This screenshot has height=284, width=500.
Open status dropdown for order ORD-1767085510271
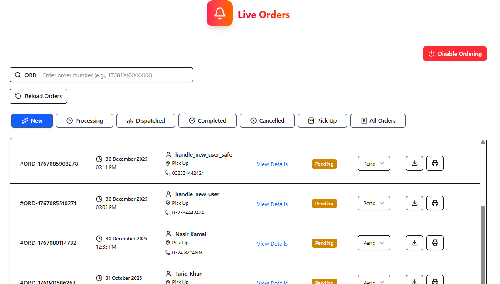(x=374, y=203)
